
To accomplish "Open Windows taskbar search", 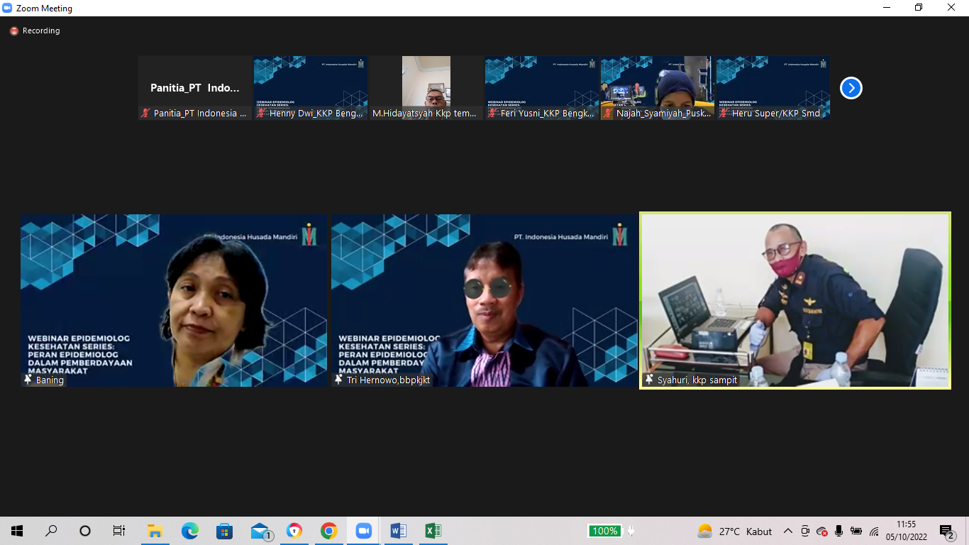I will point(51,531).
